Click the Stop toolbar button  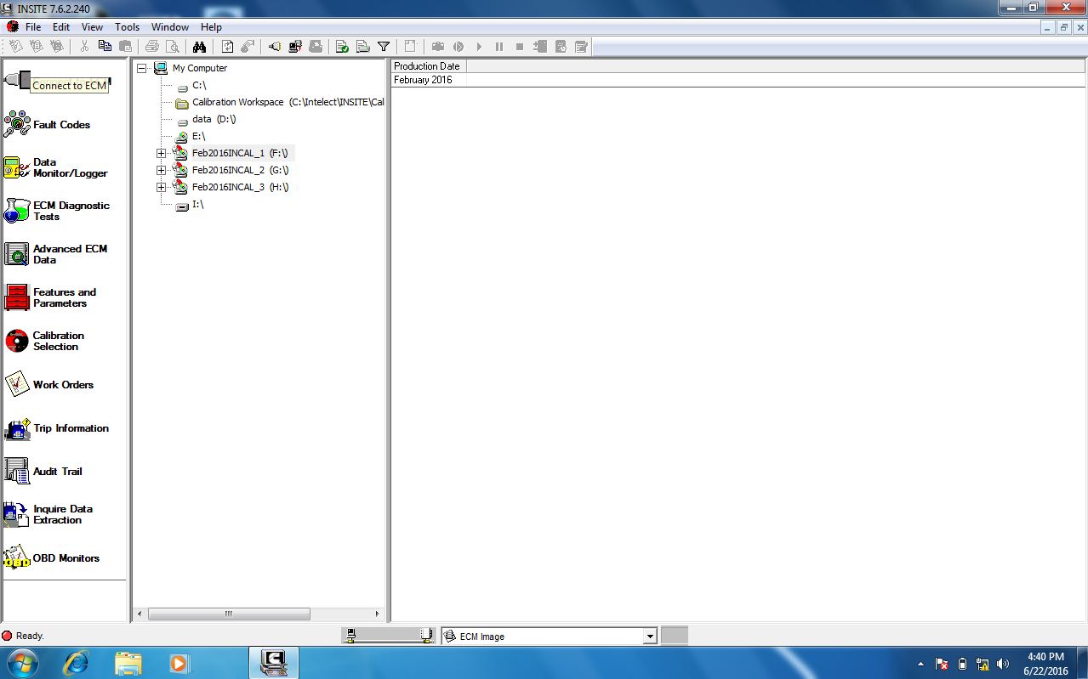[520, 47]
